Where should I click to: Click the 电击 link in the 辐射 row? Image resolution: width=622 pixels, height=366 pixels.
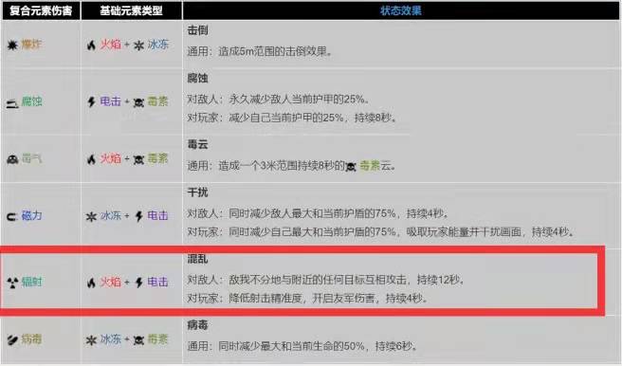point(158,283)
